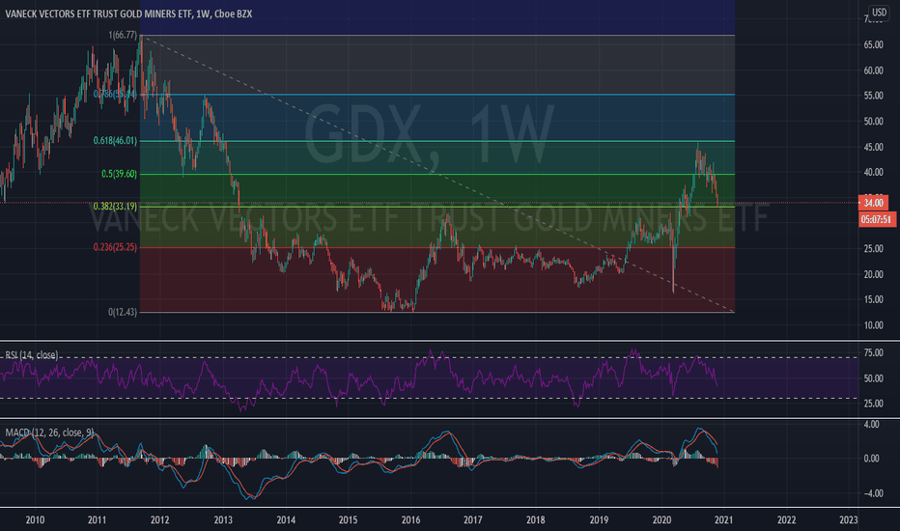The image size is (900, 531).
Task: Click the 25.00 price axis label
Action: [874, 248]
